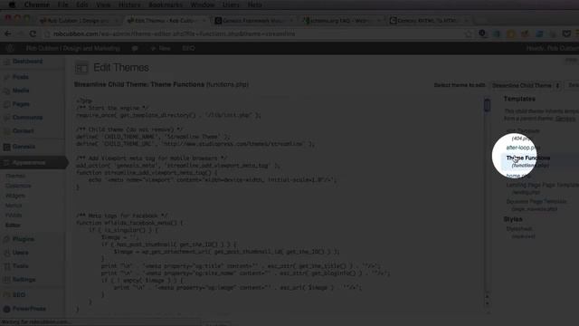Image resolution: width=579 pixels, height=326 pixels.
Task: Open Pages in the sidebar
Action: pos(21,104)
